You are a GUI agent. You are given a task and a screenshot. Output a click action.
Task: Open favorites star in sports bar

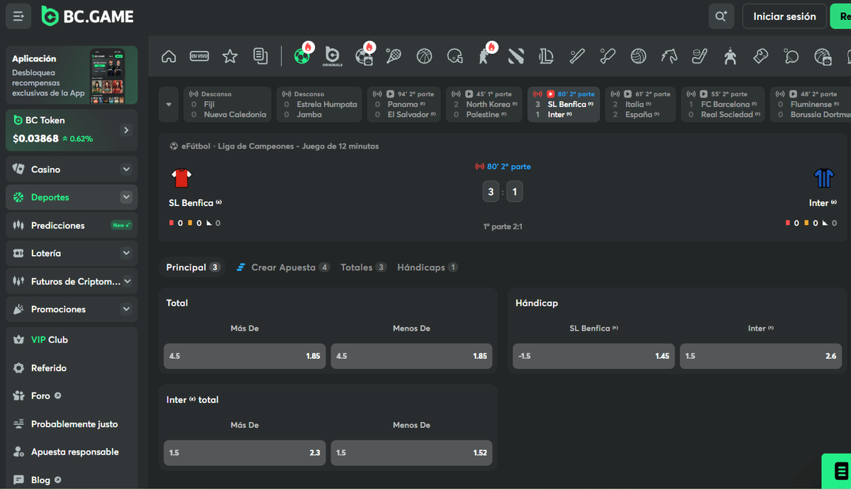pos(230,56)
